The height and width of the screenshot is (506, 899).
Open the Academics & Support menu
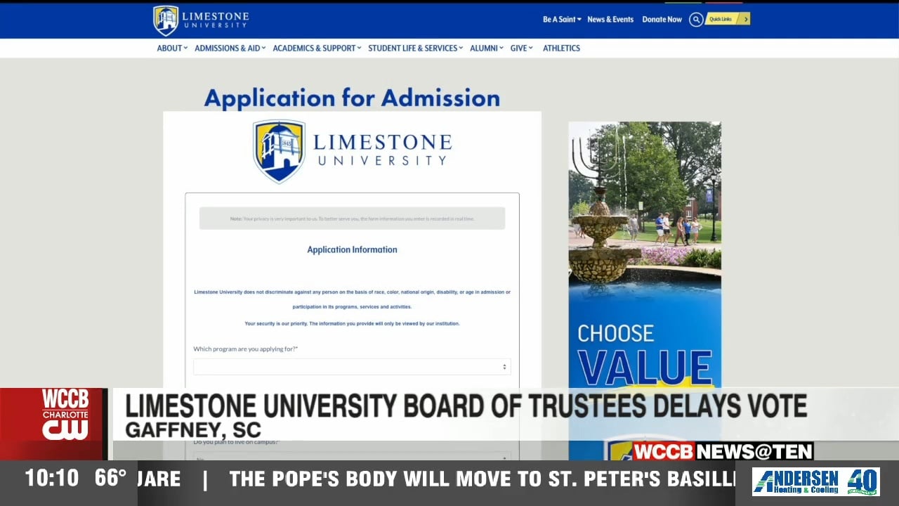317,48
